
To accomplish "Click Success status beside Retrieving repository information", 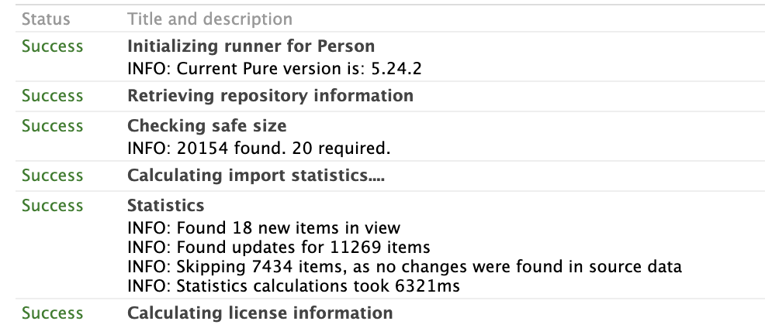I will [52, 96].
